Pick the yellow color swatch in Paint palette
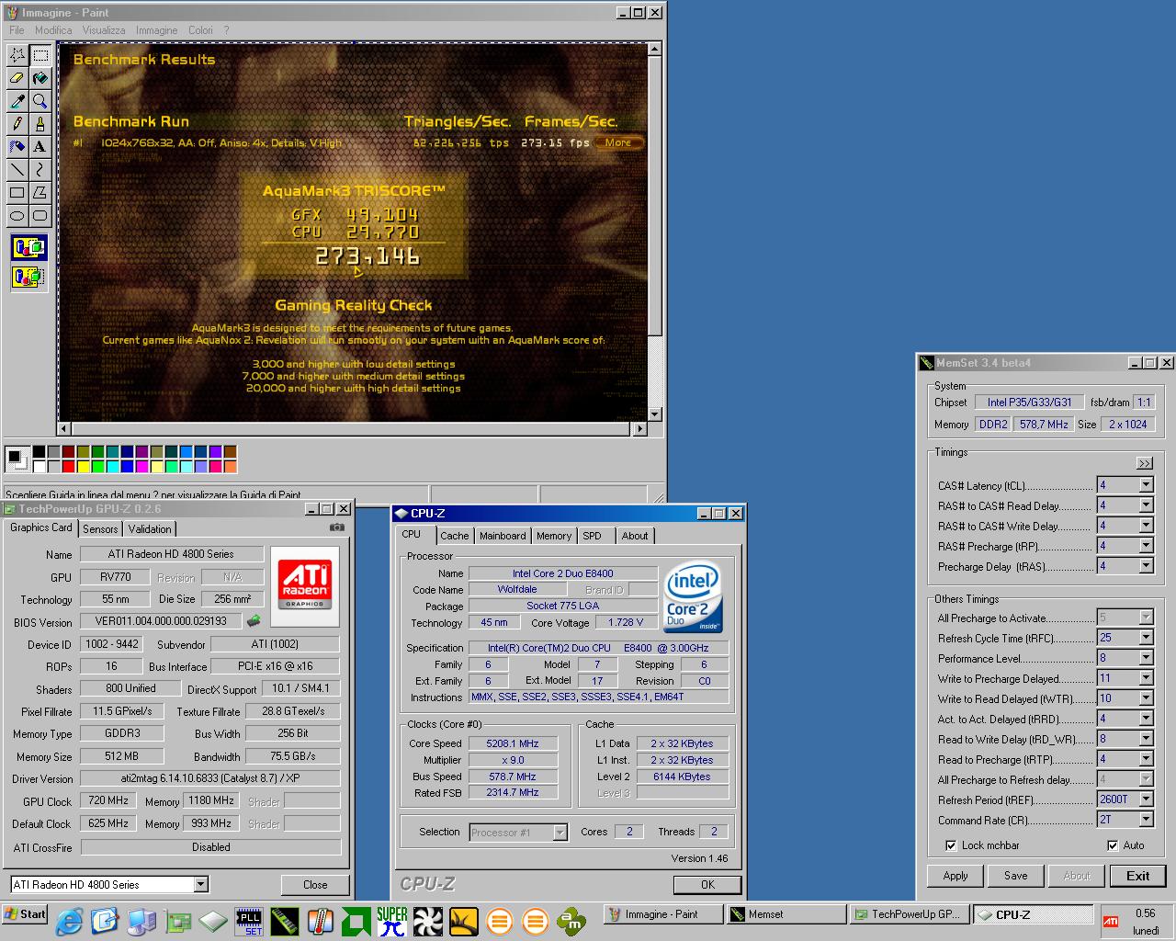Viewport: 1176px width, 941px height. tap(84, 466)
